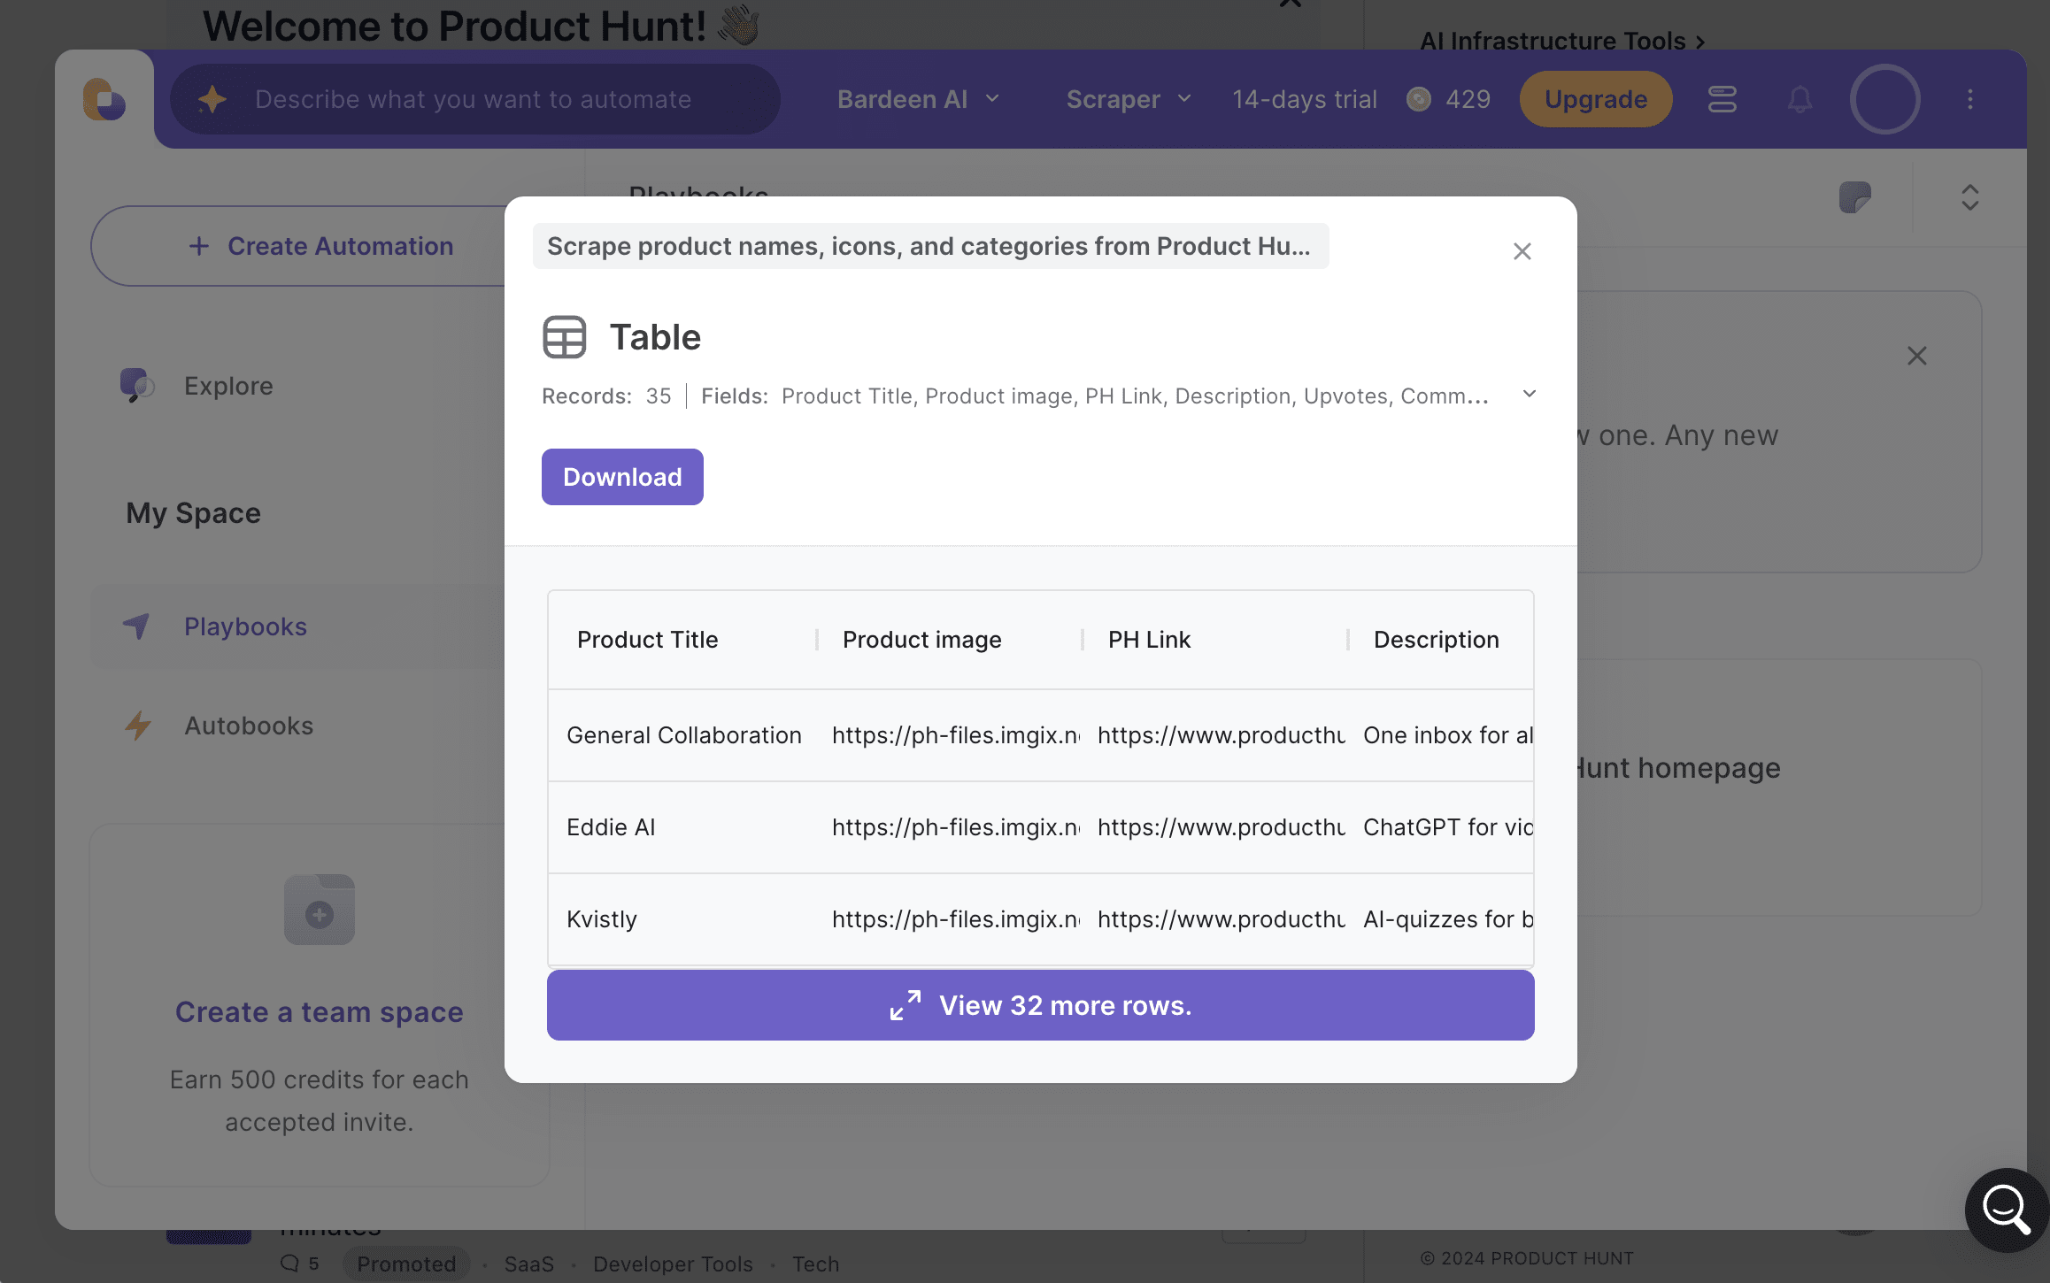Select Autobooks in the sidebar
This screenshot has width=2050, height=1283.
249,726
